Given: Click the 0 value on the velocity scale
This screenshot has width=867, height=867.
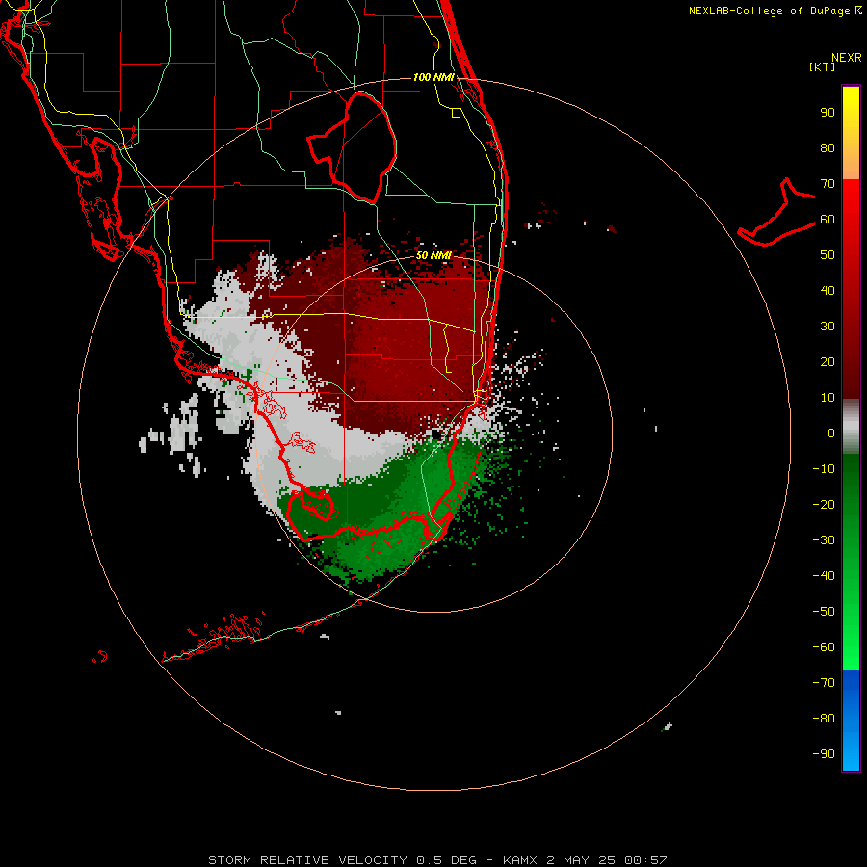Looking at the screenshot, I should tap(831, 433).
